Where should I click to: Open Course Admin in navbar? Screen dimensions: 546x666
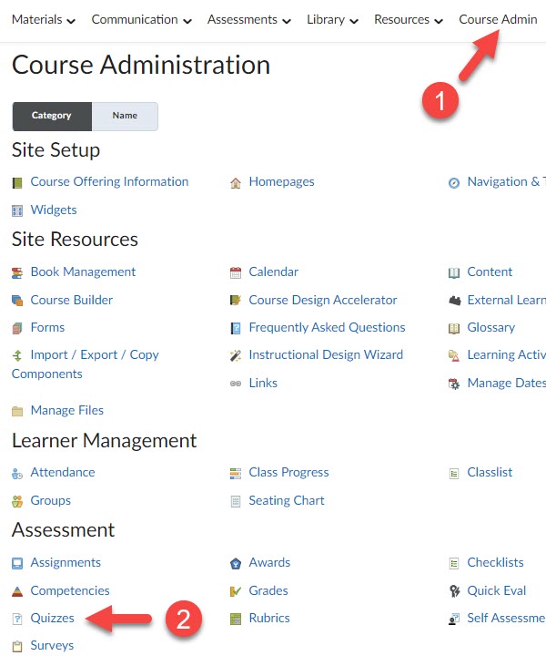pos(498,19)
